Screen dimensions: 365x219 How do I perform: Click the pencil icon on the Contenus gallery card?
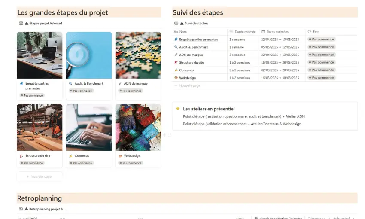(x=71, y=156)
